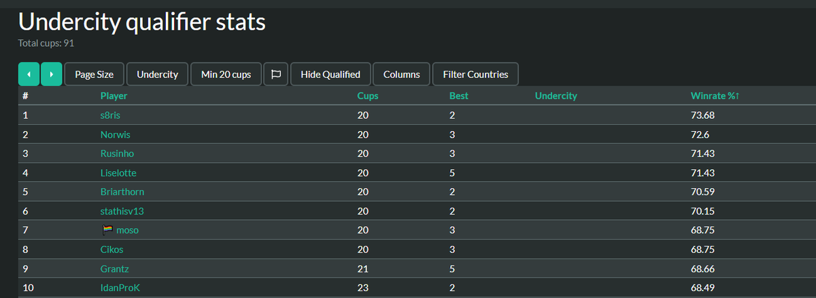Click rank number 1
816x298 pixels.
point(25,115)
